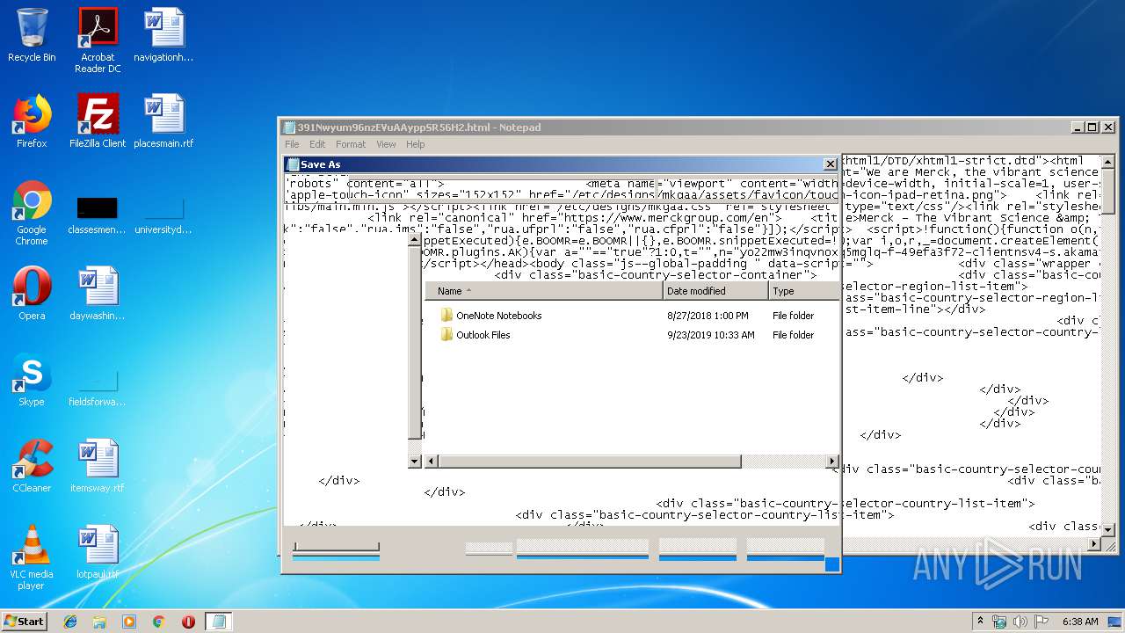The width and height of the screenshot is (1125, 633).
Task: Launch Firefox from the desktop
Action: 32,121
